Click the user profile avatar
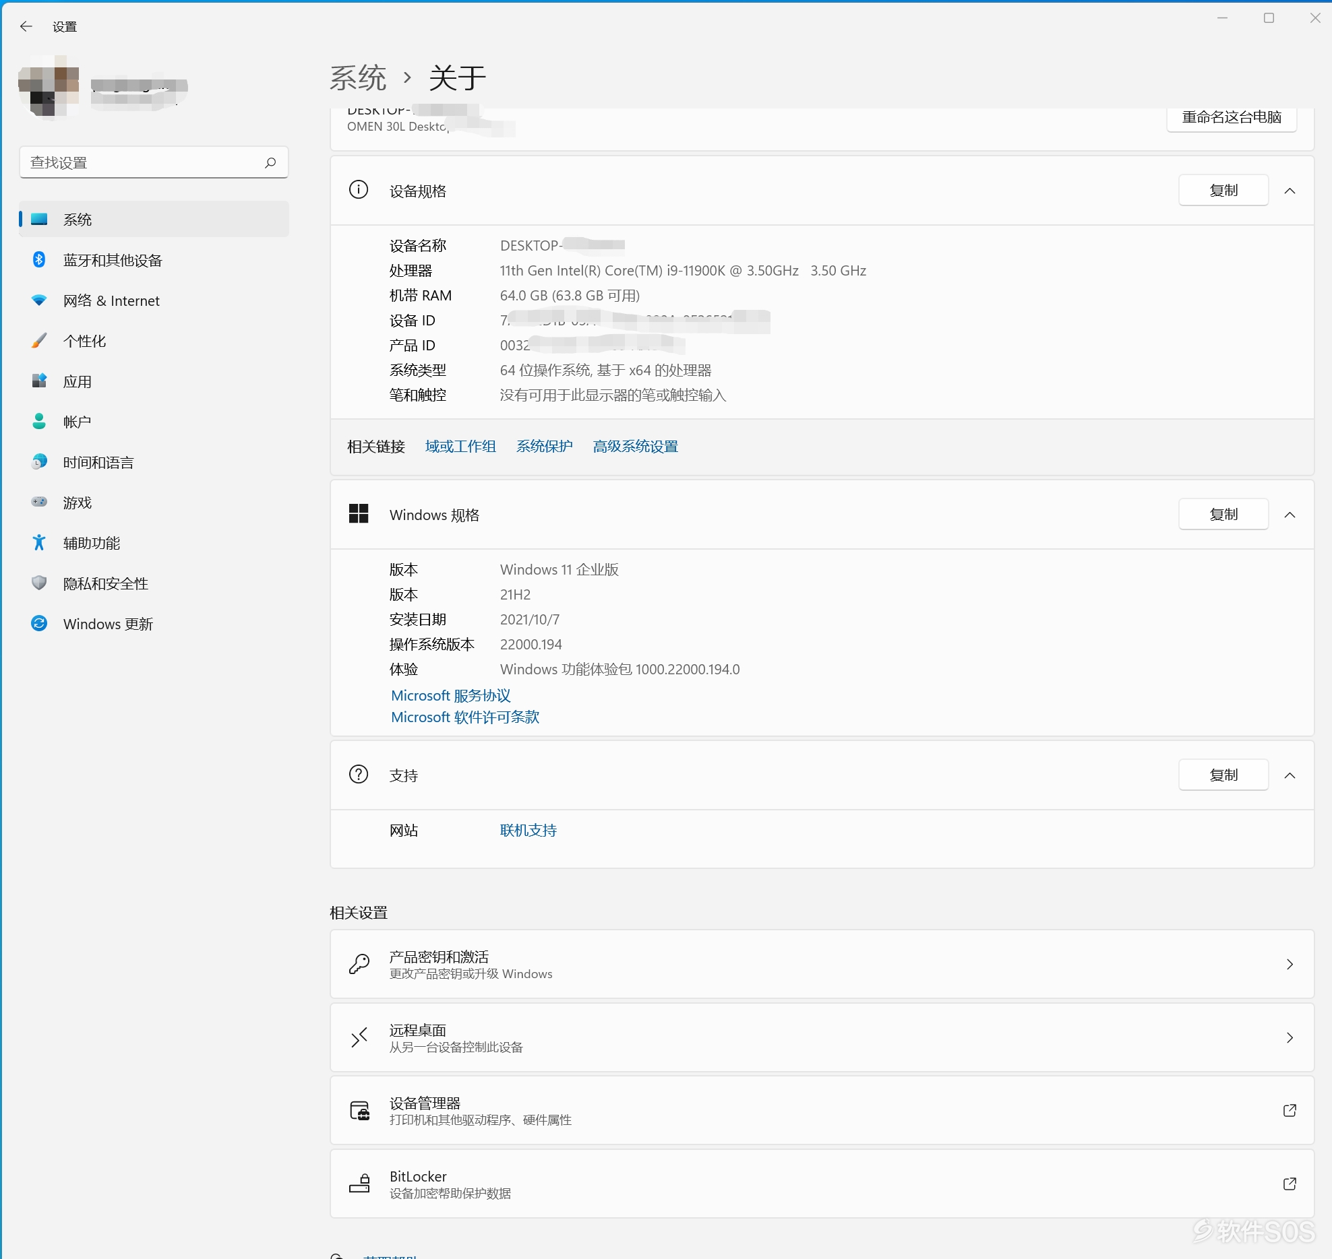1332x1259 pixels. point(49,86)
